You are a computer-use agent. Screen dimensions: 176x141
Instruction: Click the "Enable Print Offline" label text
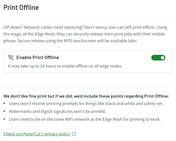coord(38,58)
